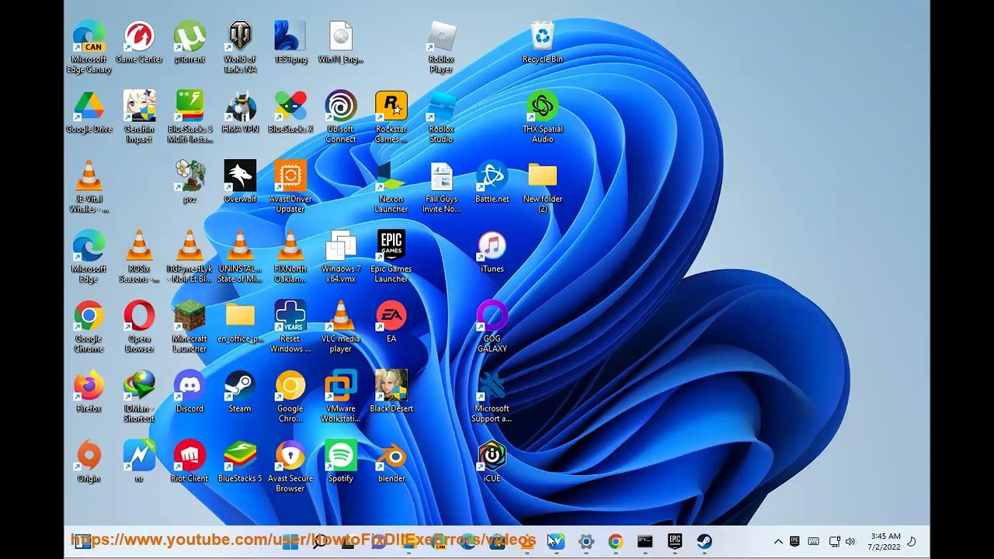Viewport: 994px width, 559px height.
Task: Select the VMware Workstation desktop icon
Action: (x=340, y=397)
